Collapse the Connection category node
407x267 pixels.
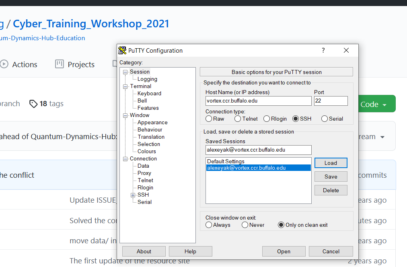125,159
